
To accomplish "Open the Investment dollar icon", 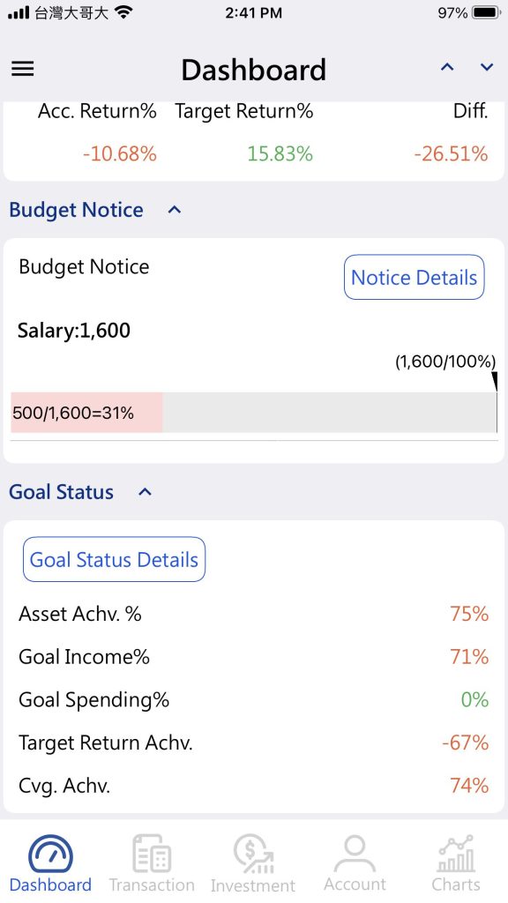I will (x=253, y=854).
